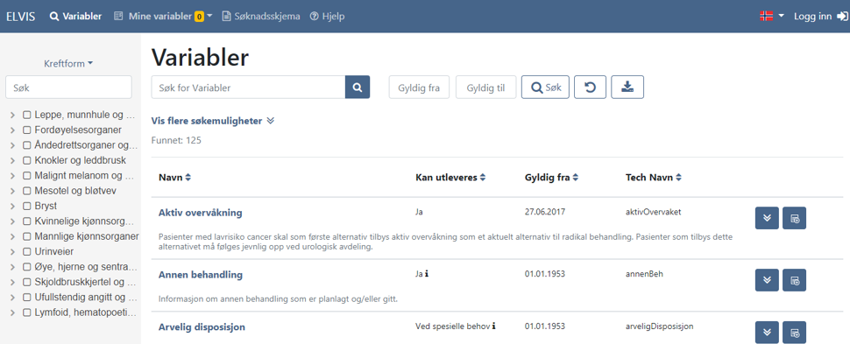Open the Variabler menu item

tap(75, 17)
